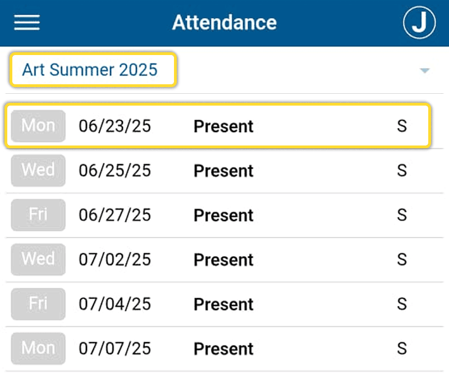Image resolution: width=449 pixels, height=373 pixels.
Task: Expand the class selector dropdown arrow
Action: tap(425, 71)
